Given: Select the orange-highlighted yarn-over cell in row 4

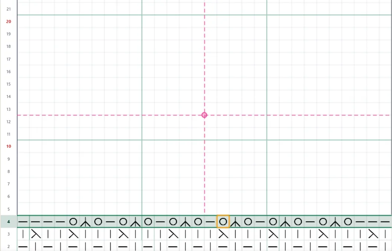Looking at the screenshot, I should pos(223,222).
